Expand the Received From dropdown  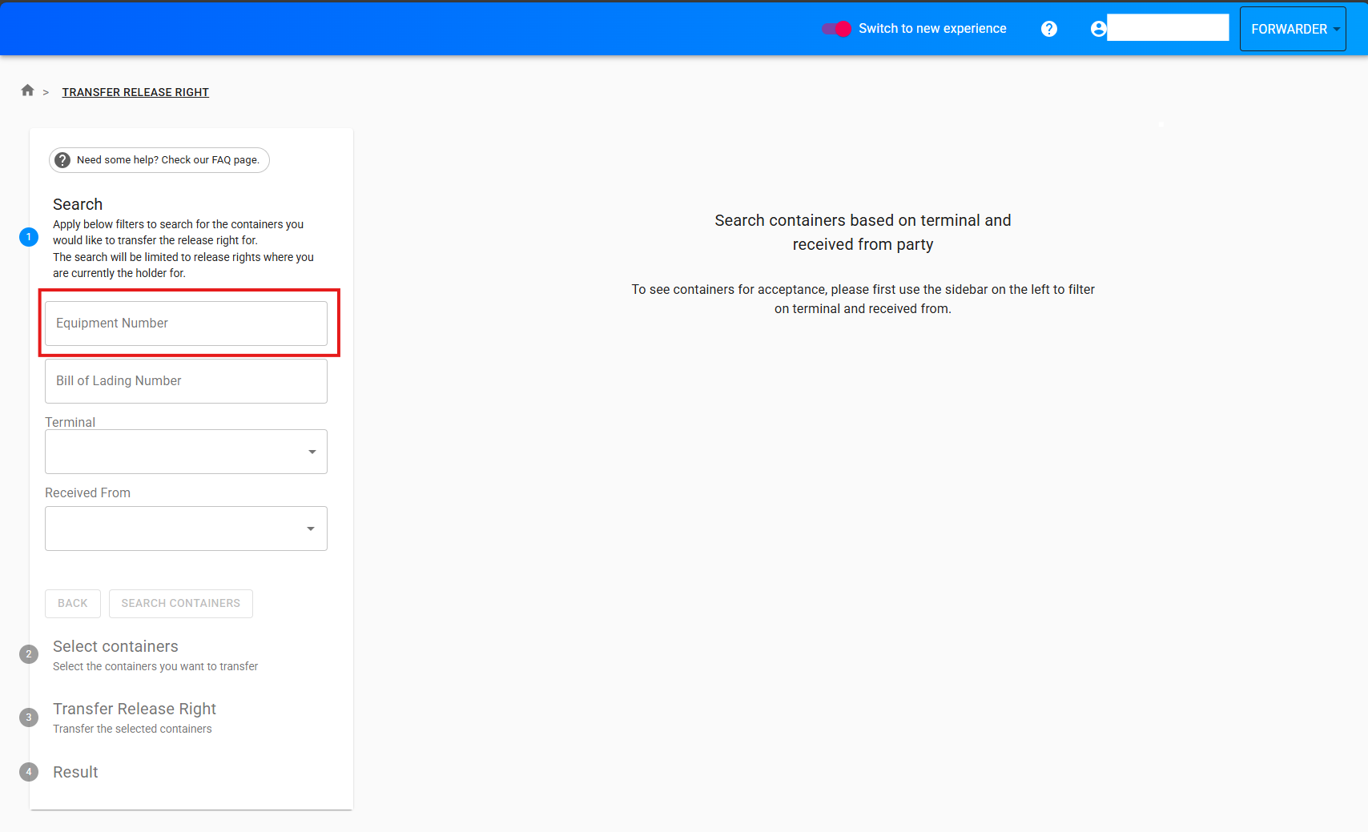coord(186,529)
